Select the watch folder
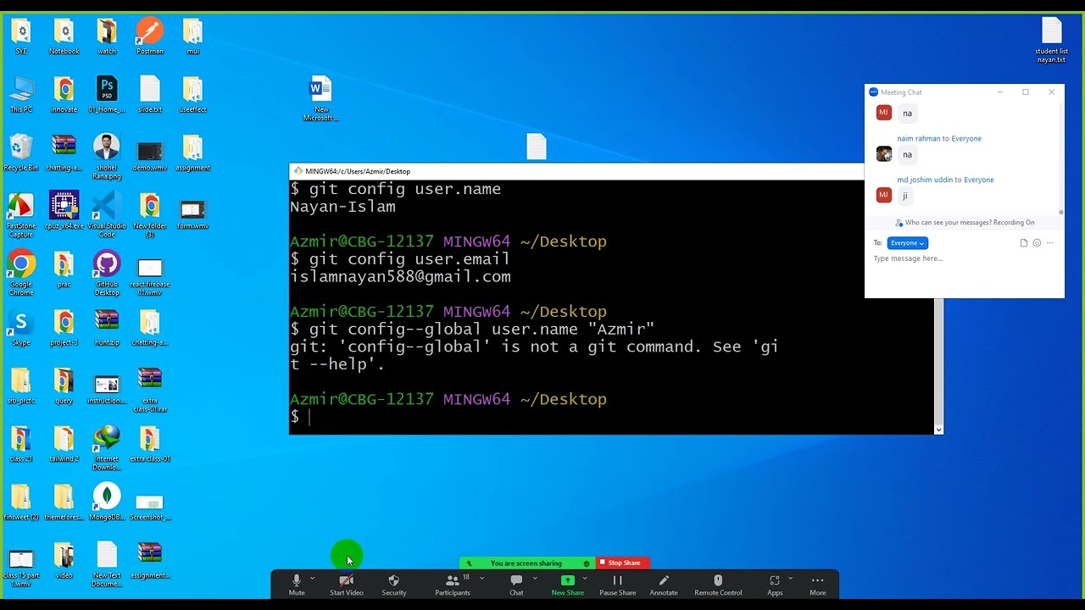This screenshot has height=610, width=1085. [x=107, y=36]
